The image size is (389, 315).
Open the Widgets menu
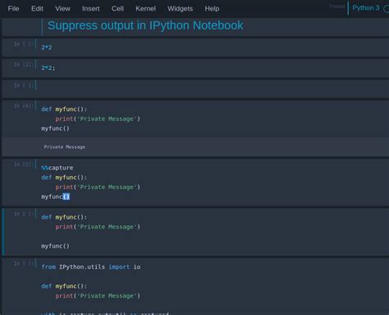tap(180, 9)
